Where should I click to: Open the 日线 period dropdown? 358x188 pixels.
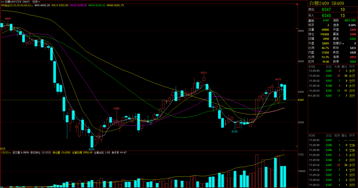click(x=36, y=2)
